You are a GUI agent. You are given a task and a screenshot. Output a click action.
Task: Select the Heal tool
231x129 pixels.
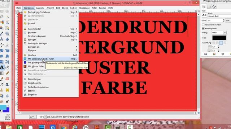7,90
